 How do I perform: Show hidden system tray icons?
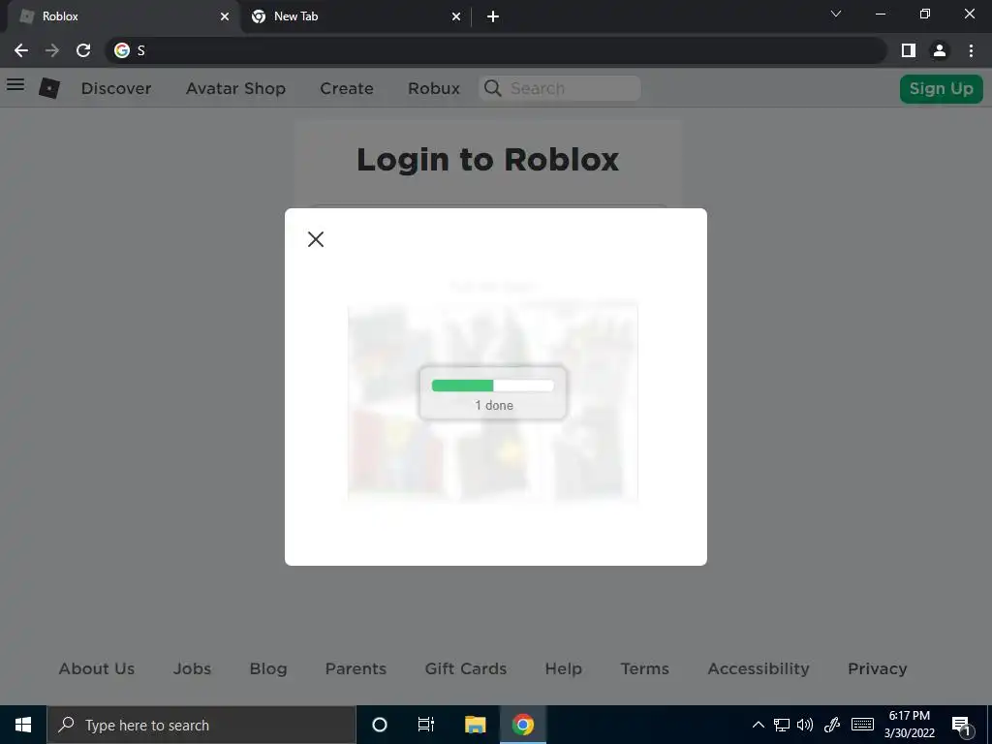(x=758, y=725)
